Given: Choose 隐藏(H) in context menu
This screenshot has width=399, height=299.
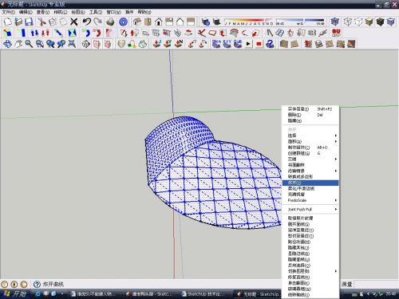Looking at the screenshot, I should (310, 120).
